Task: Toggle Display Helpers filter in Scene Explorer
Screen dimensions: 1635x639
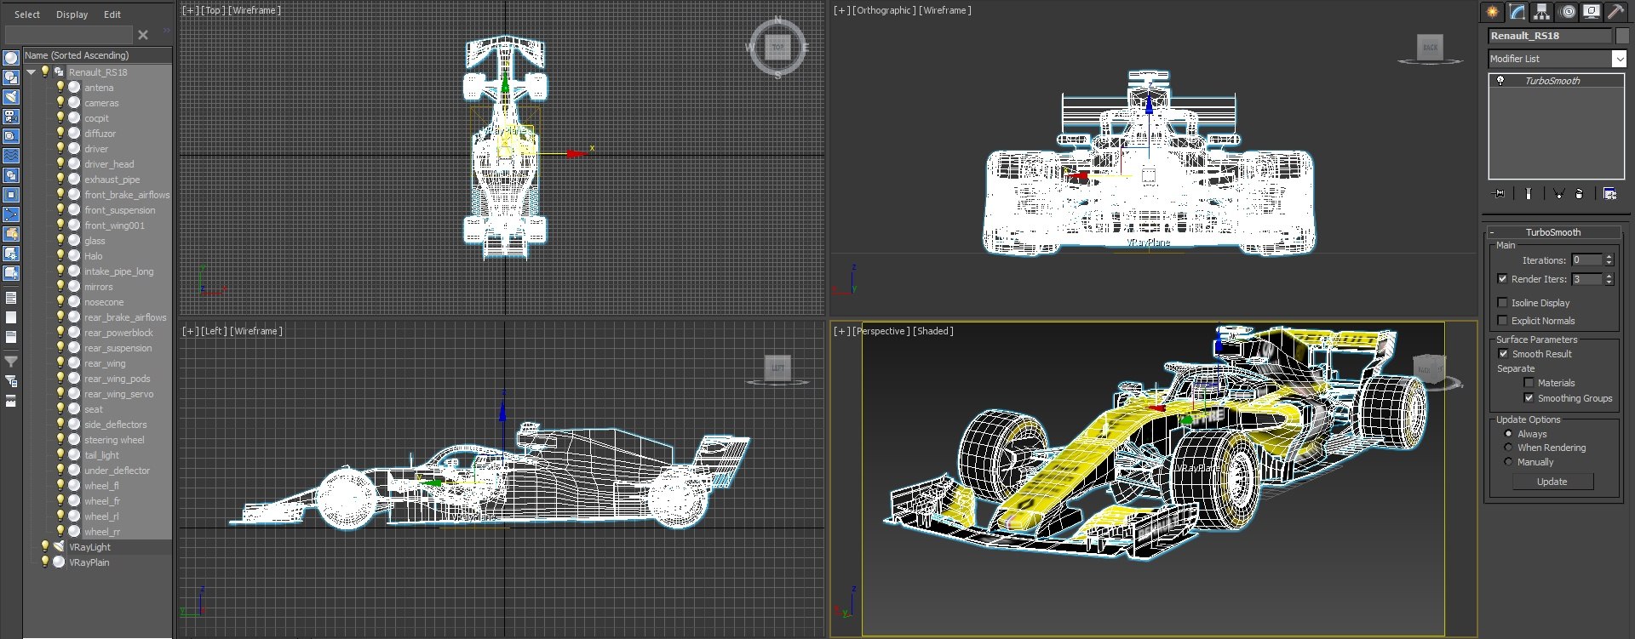Action: pos(11,136)
